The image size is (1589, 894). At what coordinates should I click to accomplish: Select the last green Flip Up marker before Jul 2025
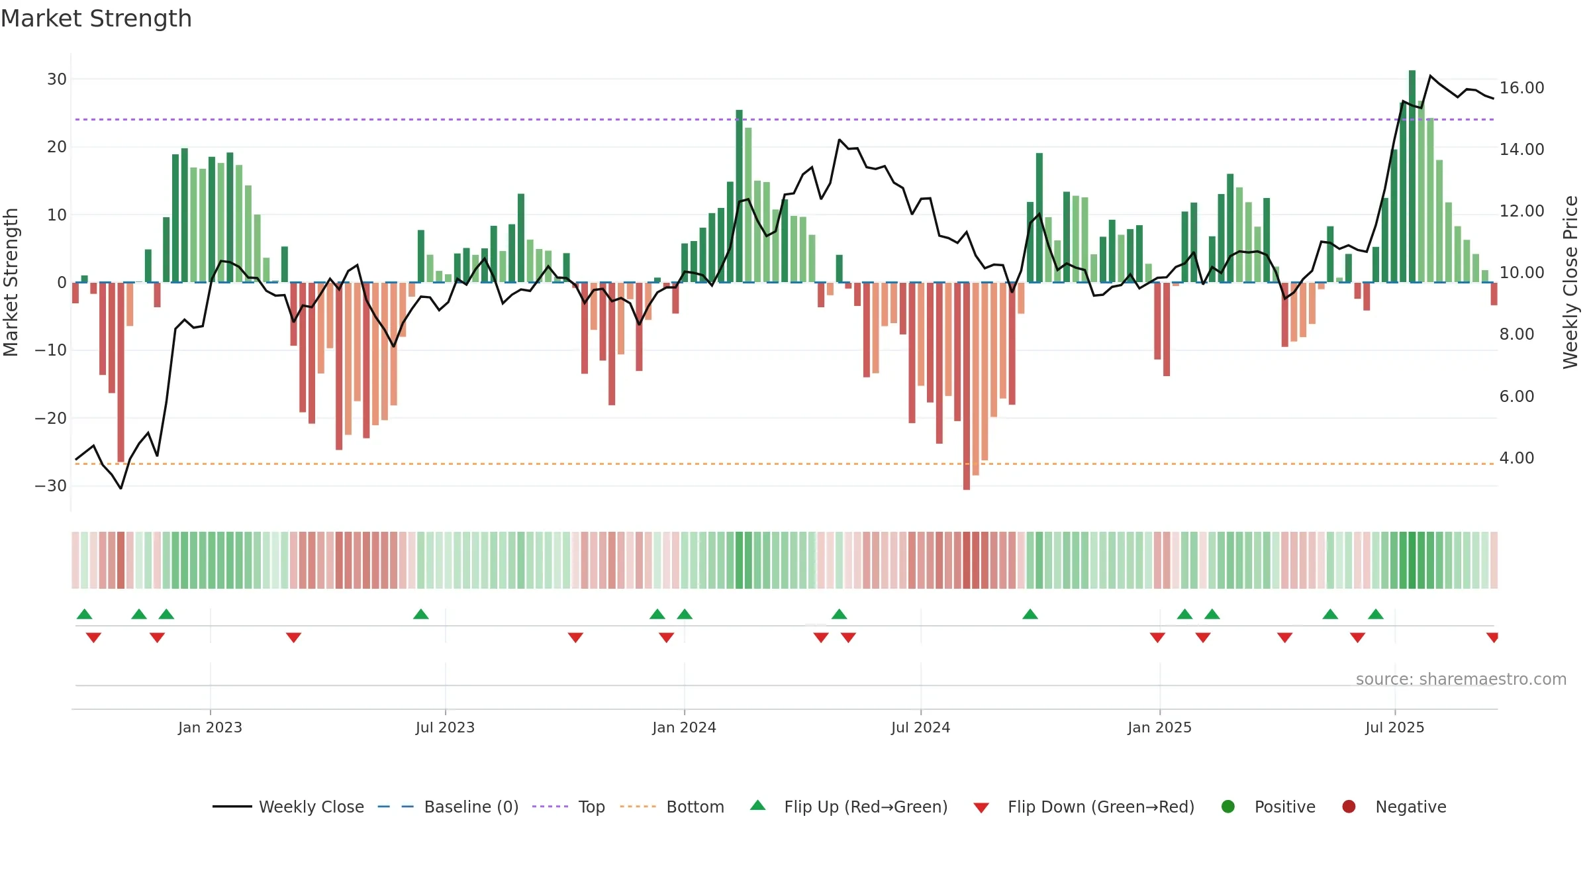coord(1376,614)
